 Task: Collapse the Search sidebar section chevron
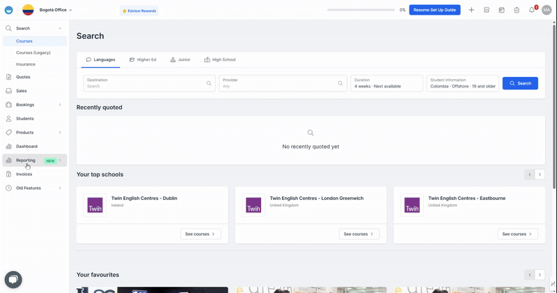(60, 28)
